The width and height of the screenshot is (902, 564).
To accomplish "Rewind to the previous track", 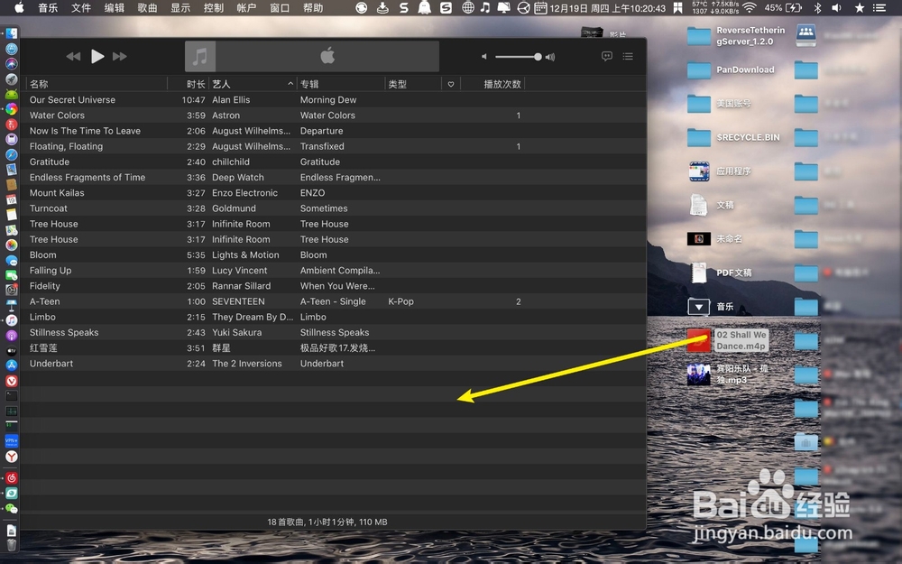I will tap(73, 56).
